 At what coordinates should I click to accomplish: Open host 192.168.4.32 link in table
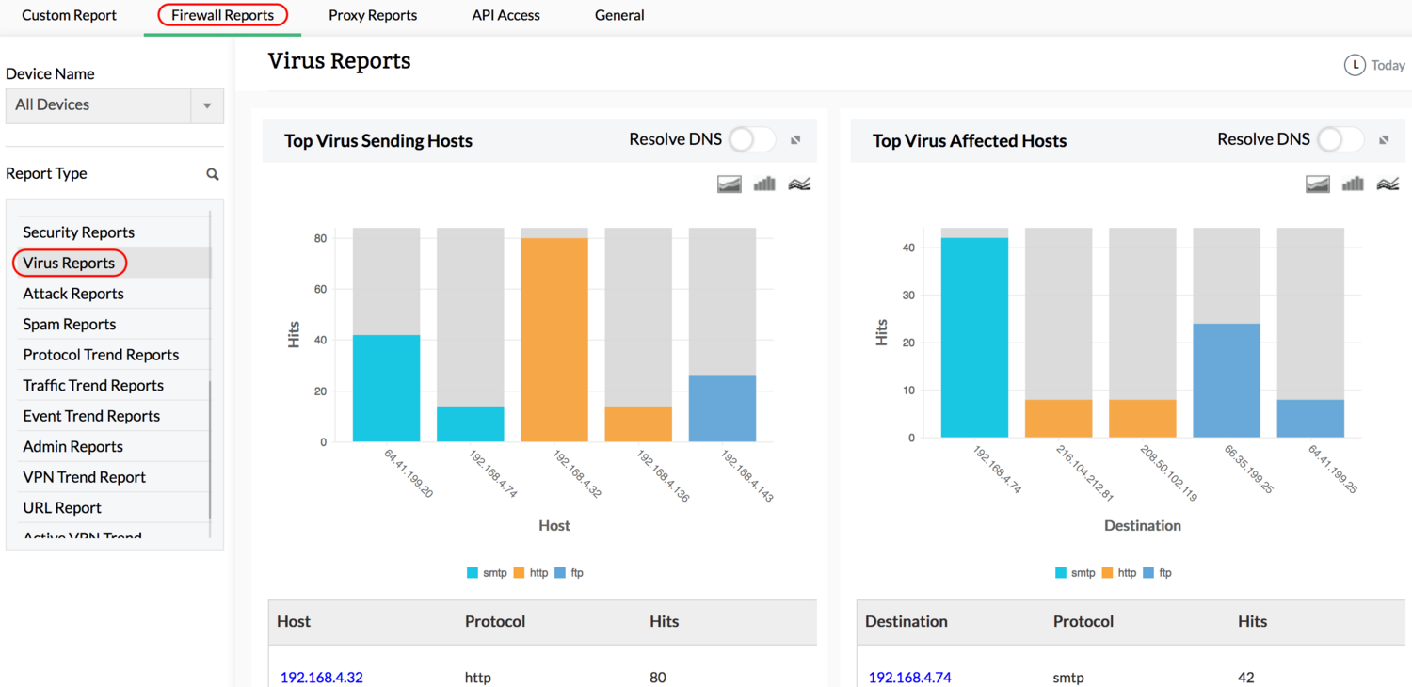(x=322, y=678)
